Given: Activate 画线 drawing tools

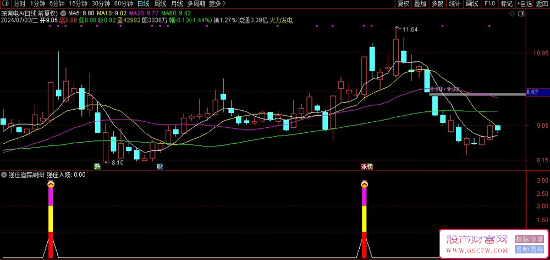Looking at the screenshot, I should 472,4.
